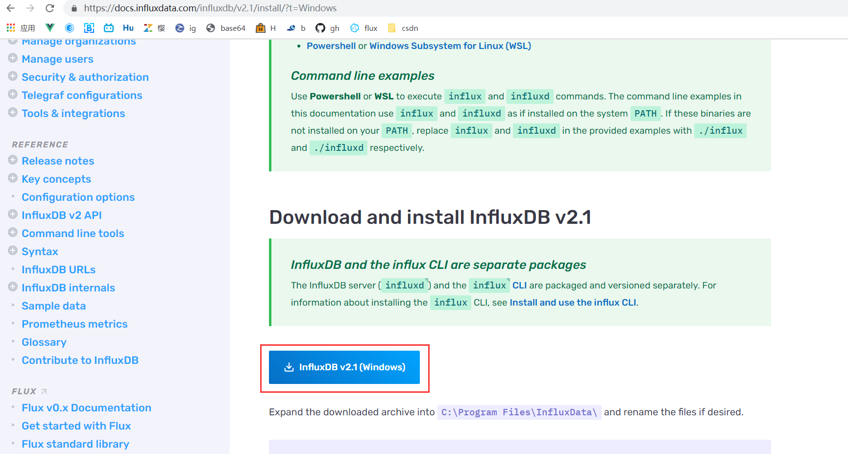Click the ig bookmark shortcut
848x454 pixels.
pyautogui.click(x=186, y=28)
